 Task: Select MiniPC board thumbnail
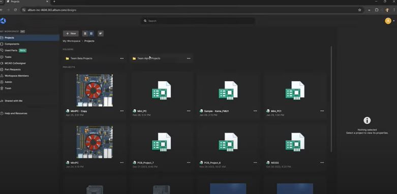click(x=95, y=142)
